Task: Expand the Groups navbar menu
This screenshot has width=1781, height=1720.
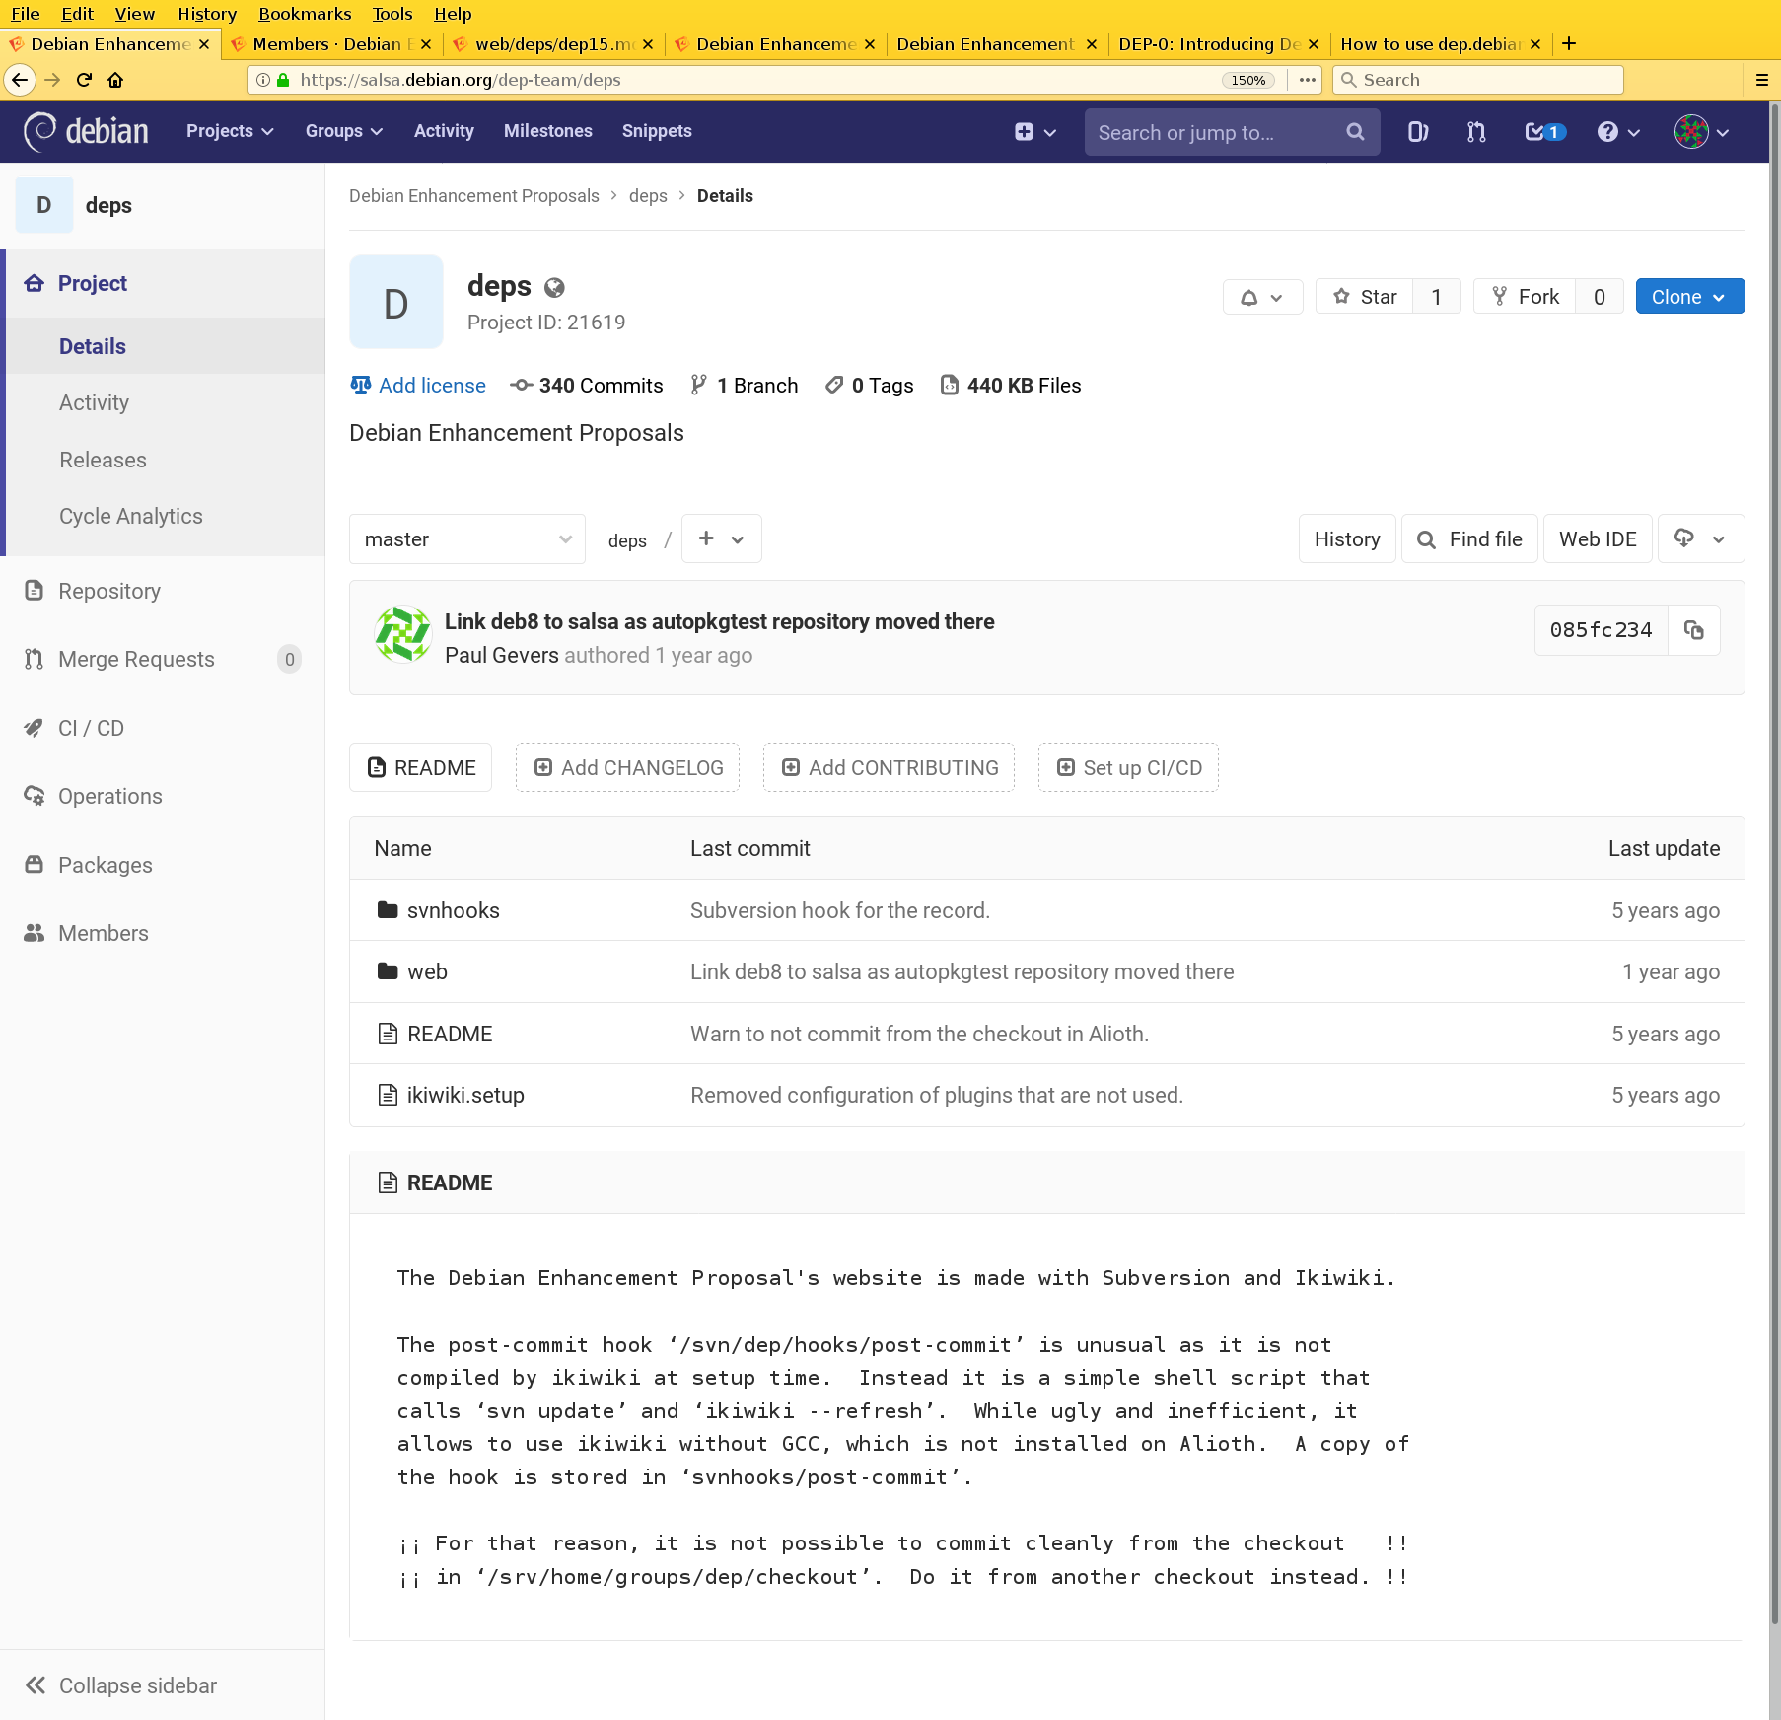Action: [x=343, y=131]
